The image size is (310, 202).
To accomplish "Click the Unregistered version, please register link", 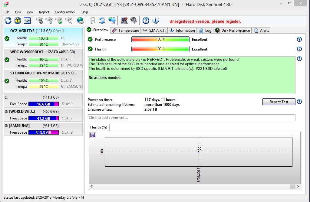I will [205, 21].
